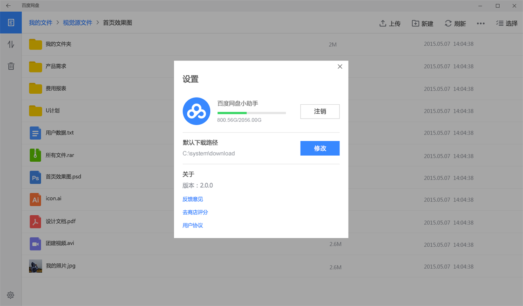Image resolution: width=523 pixels, height=306 pixels.
Task: Click the 选择 select mode button
Action: click(507, 23)
